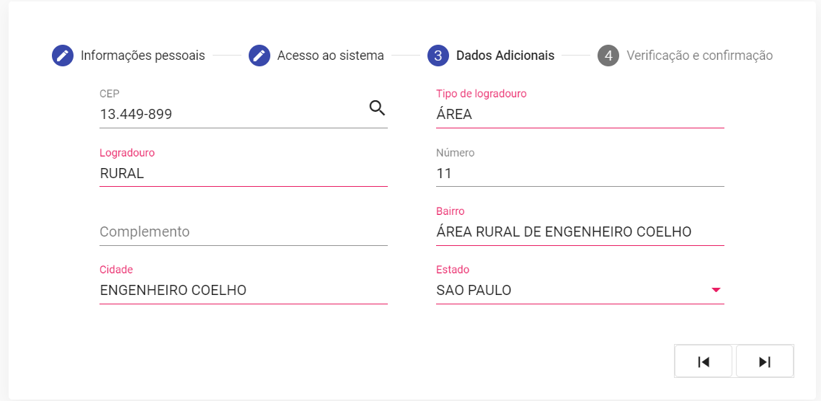Viewport: 821px width, 401px height.
Task: Select the Dados Adicionais step label
Action: pyautogui.click(x=505, y=56)
